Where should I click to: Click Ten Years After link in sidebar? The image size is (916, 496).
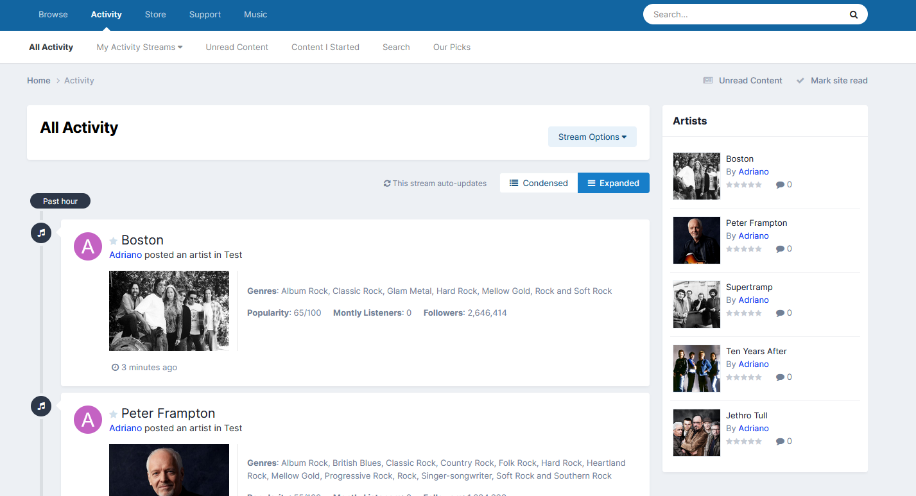[x=756, y=351]
